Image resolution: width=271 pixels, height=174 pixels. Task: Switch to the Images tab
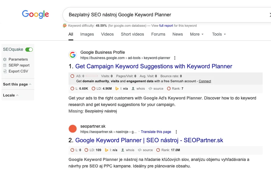pos(87,34)
